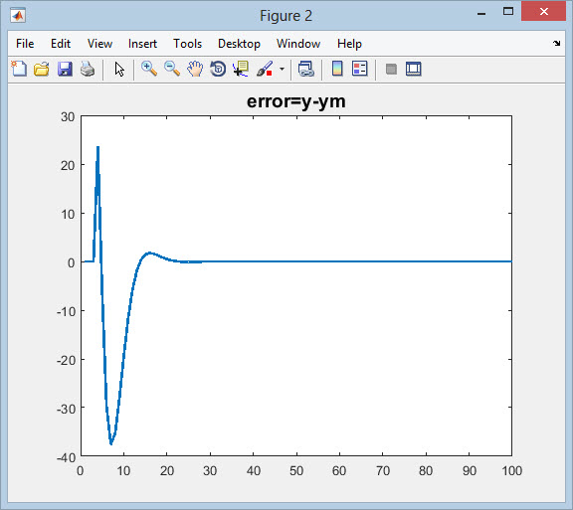Open the Insert menu

point(142,44)
